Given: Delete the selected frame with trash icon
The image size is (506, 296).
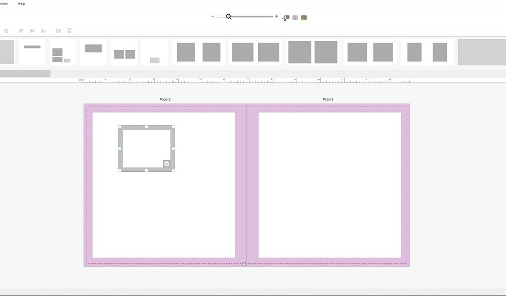Looking at the screenshot, I should point(166,163).
